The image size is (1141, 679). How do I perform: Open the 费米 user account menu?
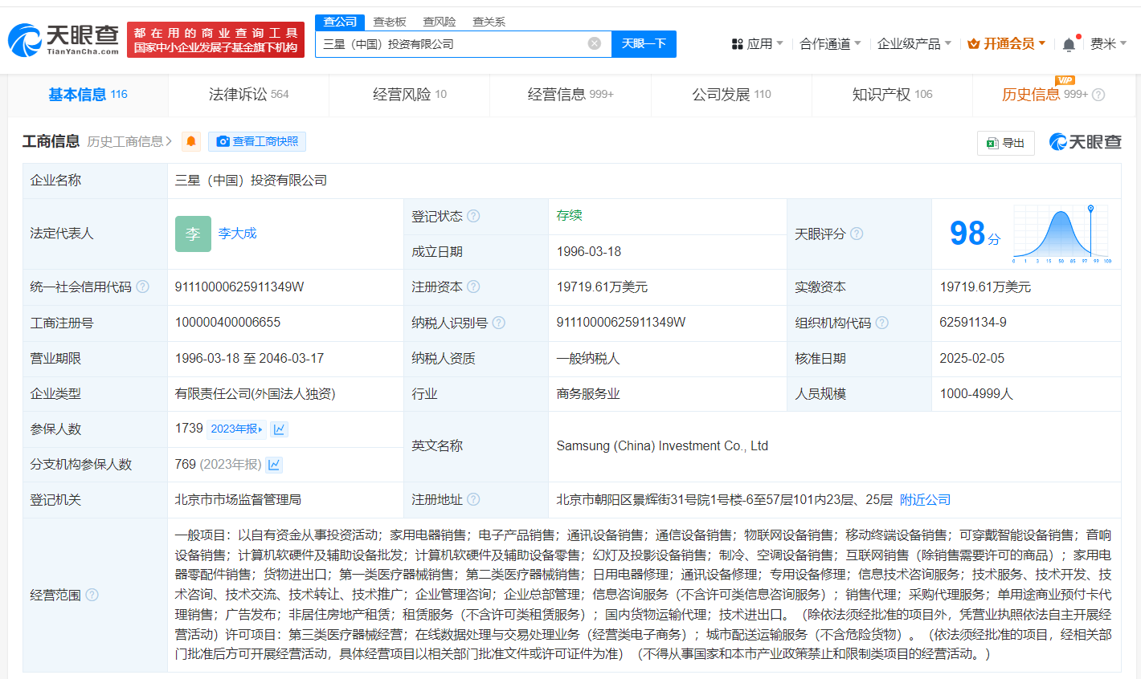(1108, 43)
